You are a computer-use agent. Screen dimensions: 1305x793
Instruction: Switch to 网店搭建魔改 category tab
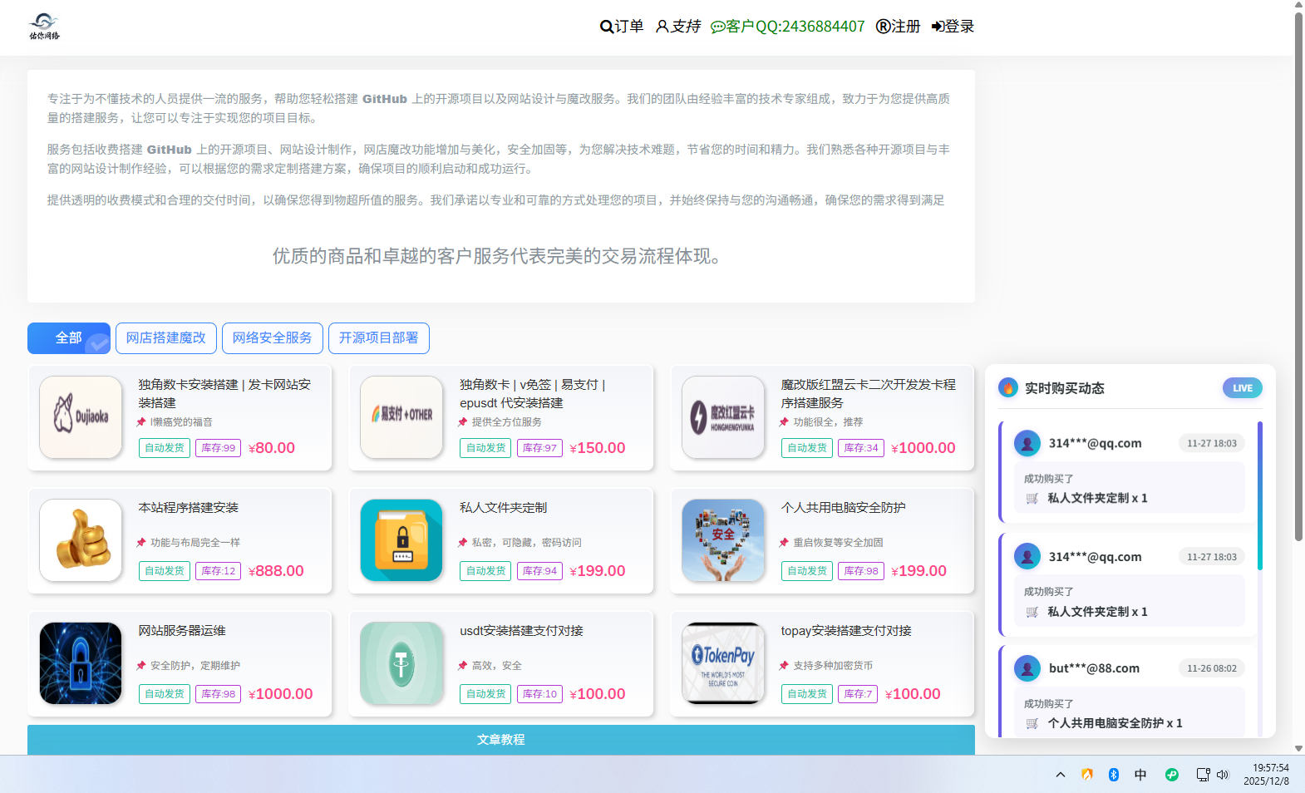coord(165,338)
